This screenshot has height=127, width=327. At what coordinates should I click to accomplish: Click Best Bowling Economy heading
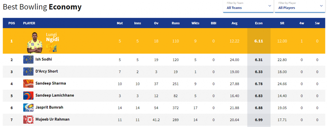pos(42,7)
